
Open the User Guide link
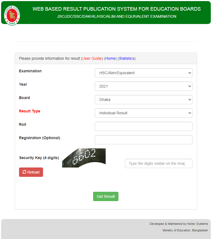(x=92, y=59)
